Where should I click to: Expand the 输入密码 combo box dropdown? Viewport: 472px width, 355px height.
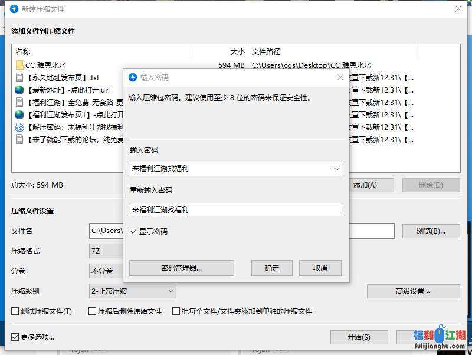[336, 169]
